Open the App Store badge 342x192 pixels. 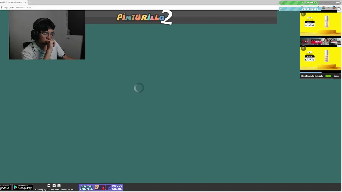click(x=5, y=187)
